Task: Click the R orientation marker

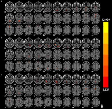Action: point(102,106)
